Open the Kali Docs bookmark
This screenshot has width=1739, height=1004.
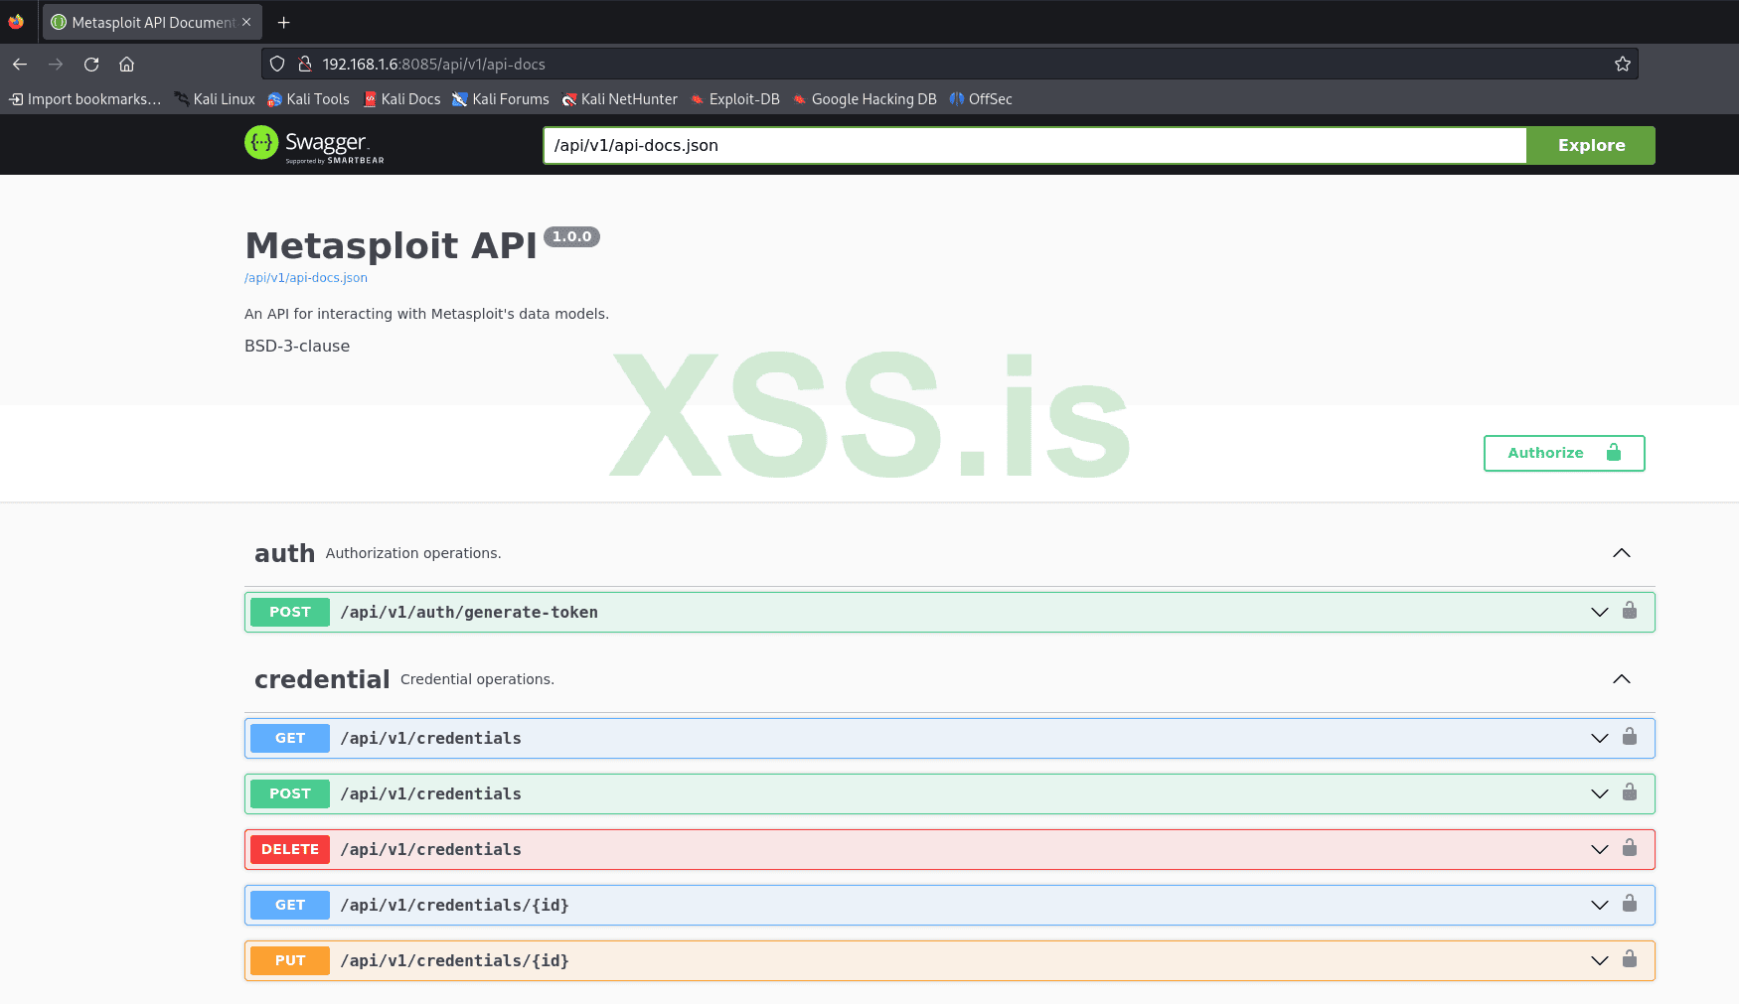click(x=401, y=99)
